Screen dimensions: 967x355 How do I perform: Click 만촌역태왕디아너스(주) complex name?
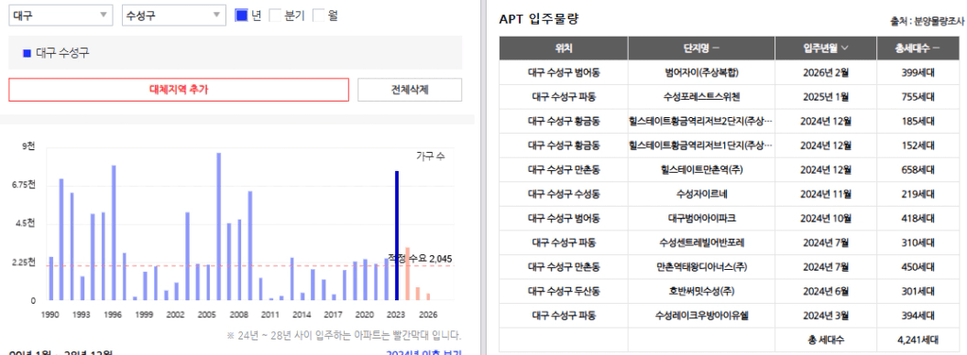tap(701, 267)
